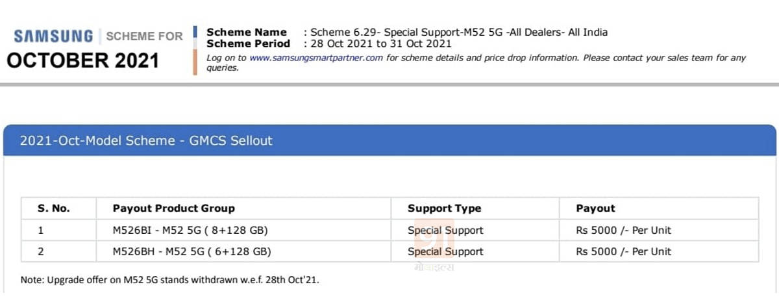Open the www.samsungsmartpartner.com link
The image size is (779, 304).
[x=316, y=58]
